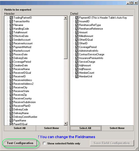Select the DeliveryCode field name
This screenshot has height=151, width=139.
pos(21,109)
